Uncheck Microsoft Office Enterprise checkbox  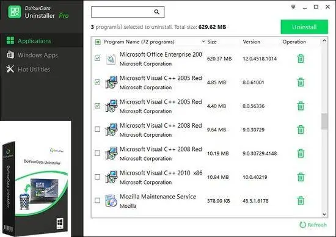click(97, 58)
